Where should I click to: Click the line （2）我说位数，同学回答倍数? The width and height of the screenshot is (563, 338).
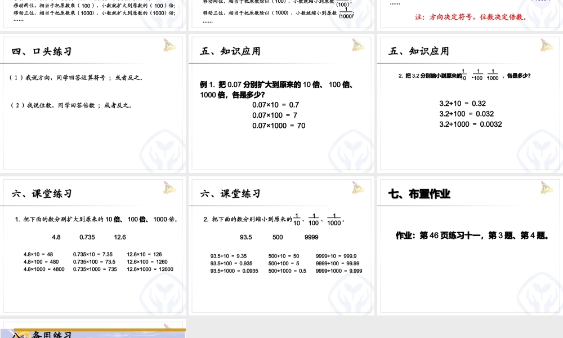pos(72,105)
